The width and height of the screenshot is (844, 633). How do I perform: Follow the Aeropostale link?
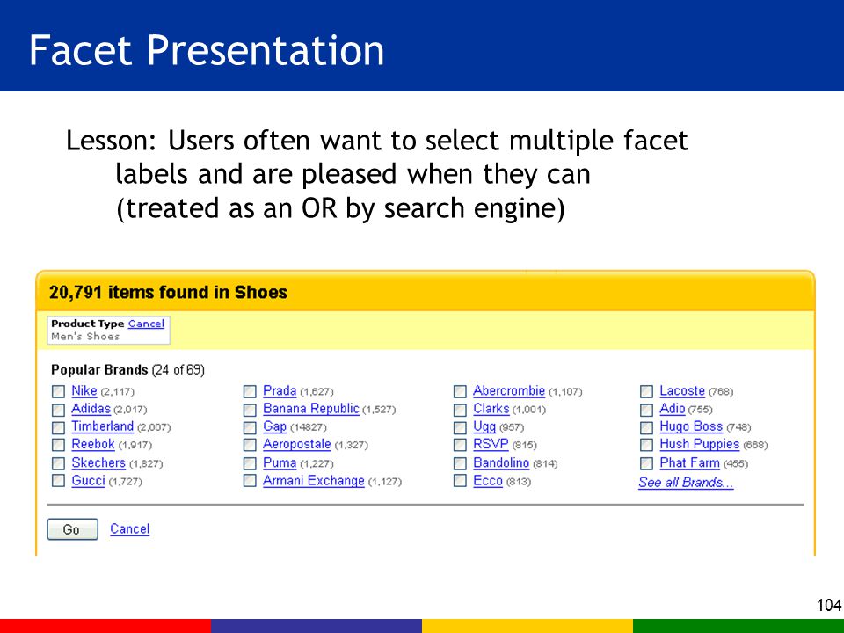296,444
